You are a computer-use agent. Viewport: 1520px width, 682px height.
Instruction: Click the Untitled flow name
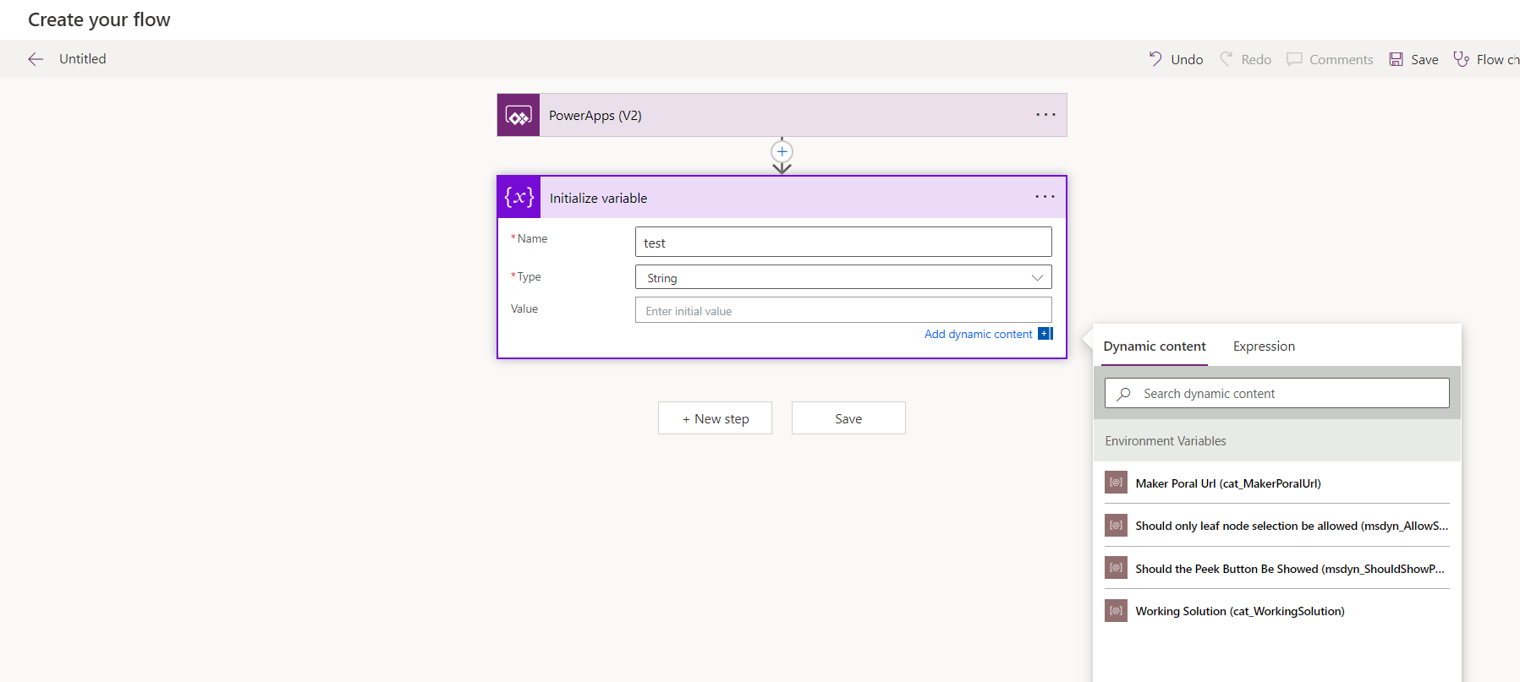83,59
